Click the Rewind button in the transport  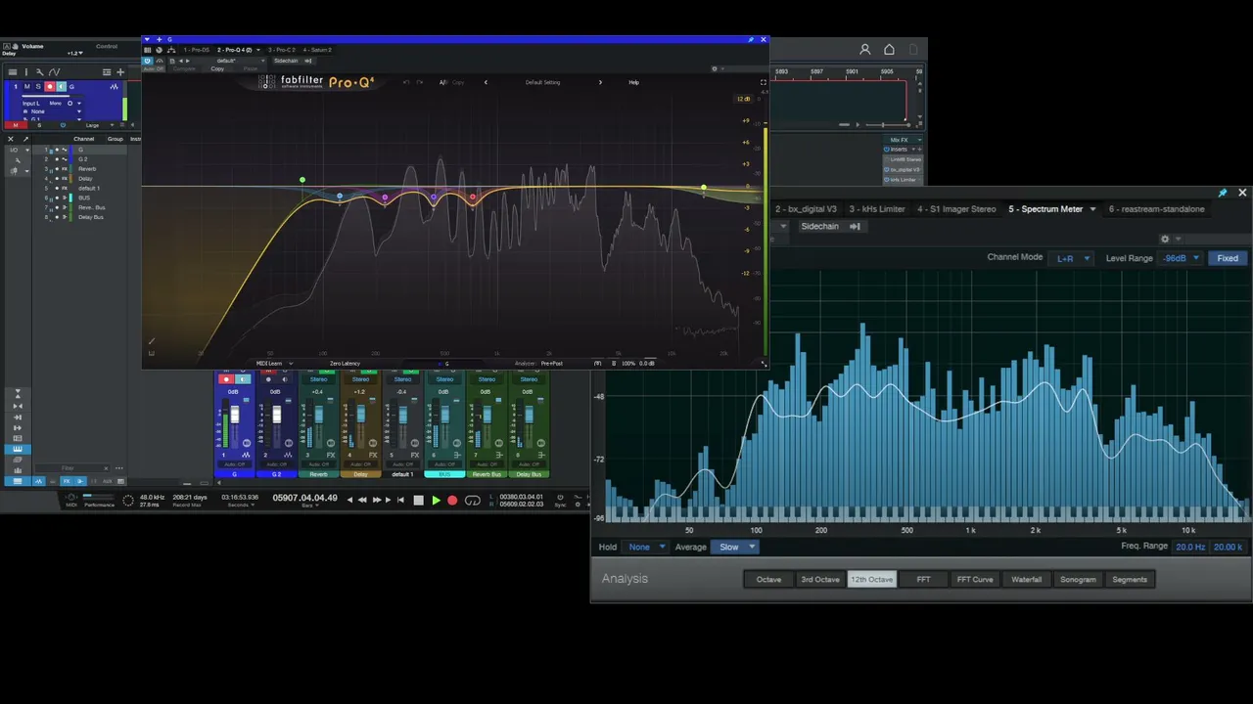pyautogui.click(x=362, y=500)
